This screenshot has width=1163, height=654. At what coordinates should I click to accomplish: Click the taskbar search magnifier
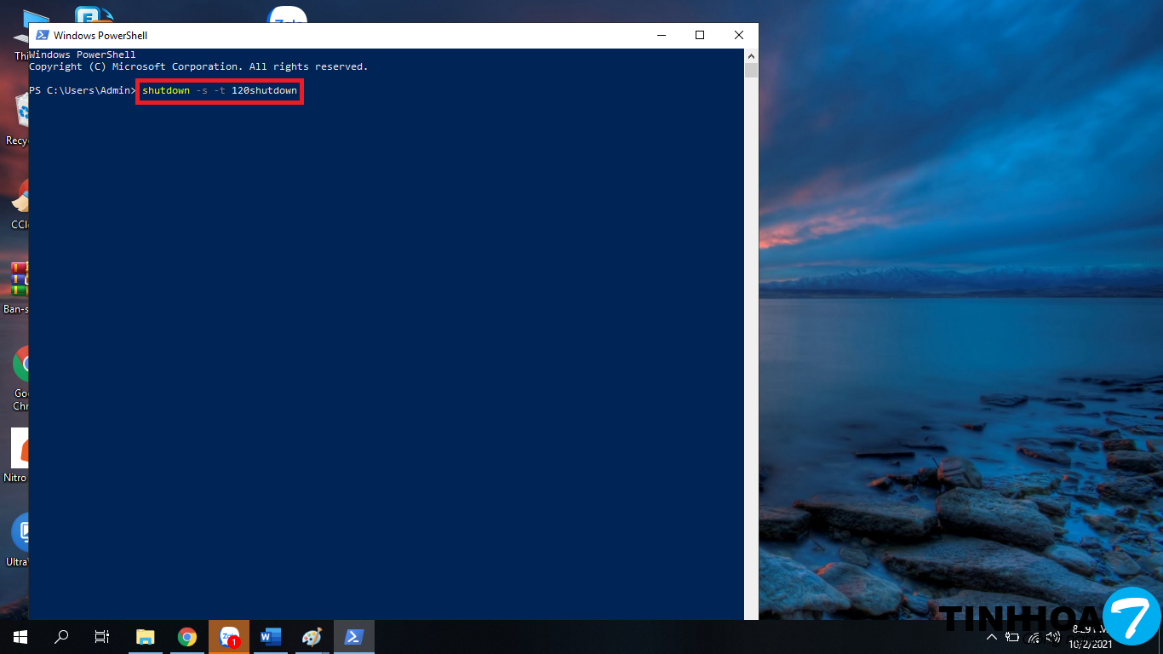[x=61, y=636]
